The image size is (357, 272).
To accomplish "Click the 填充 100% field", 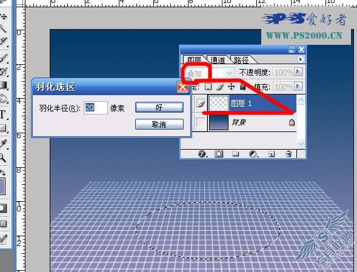I will click(x=284, y=87).
